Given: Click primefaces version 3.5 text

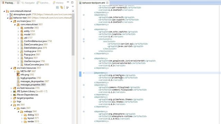Looking at the screenshot, I should point(111,80).
